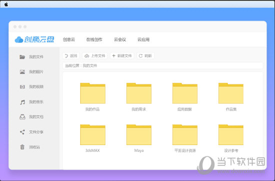Click the 上传文件 button label
The height and width of the screenshot is (181, 275).
(98, 56)
